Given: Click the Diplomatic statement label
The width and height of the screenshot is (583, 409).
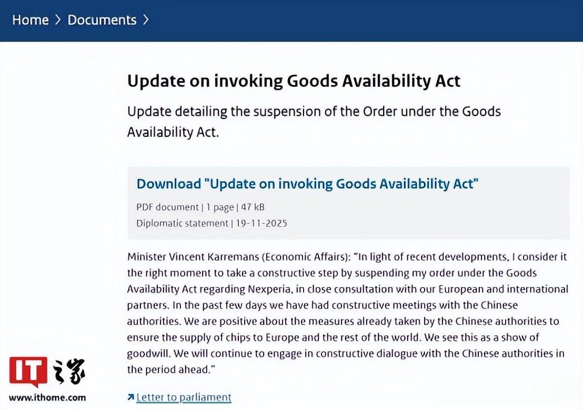Looking at the screenshot, I should (182, 223).
